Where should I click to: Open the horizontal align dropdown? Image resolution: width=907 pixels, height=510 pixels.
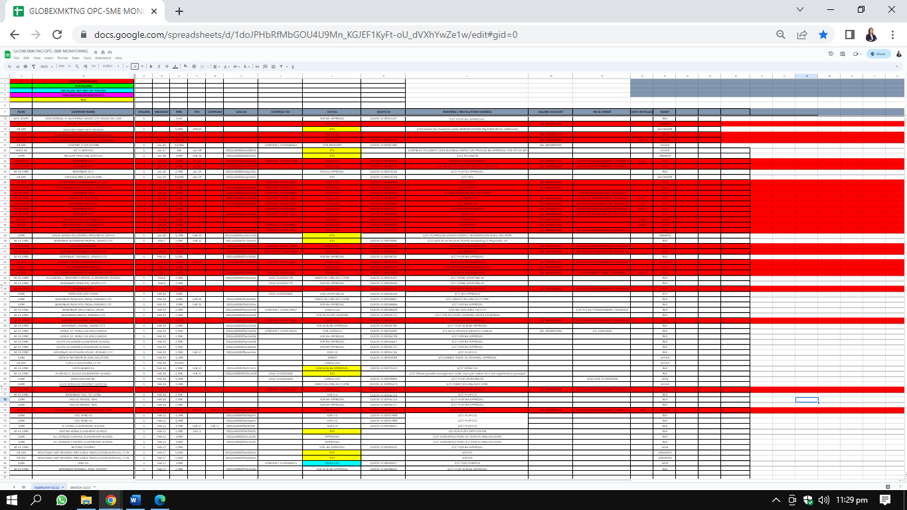tap(217, 66)
